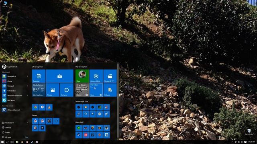Expand Windows PowerShell jump list arrow
257x144 pixels.
click(27, 96)
